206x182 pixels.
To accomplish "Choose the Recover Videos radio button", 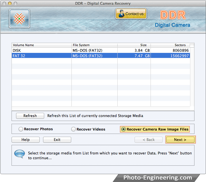I will (73, 129).
